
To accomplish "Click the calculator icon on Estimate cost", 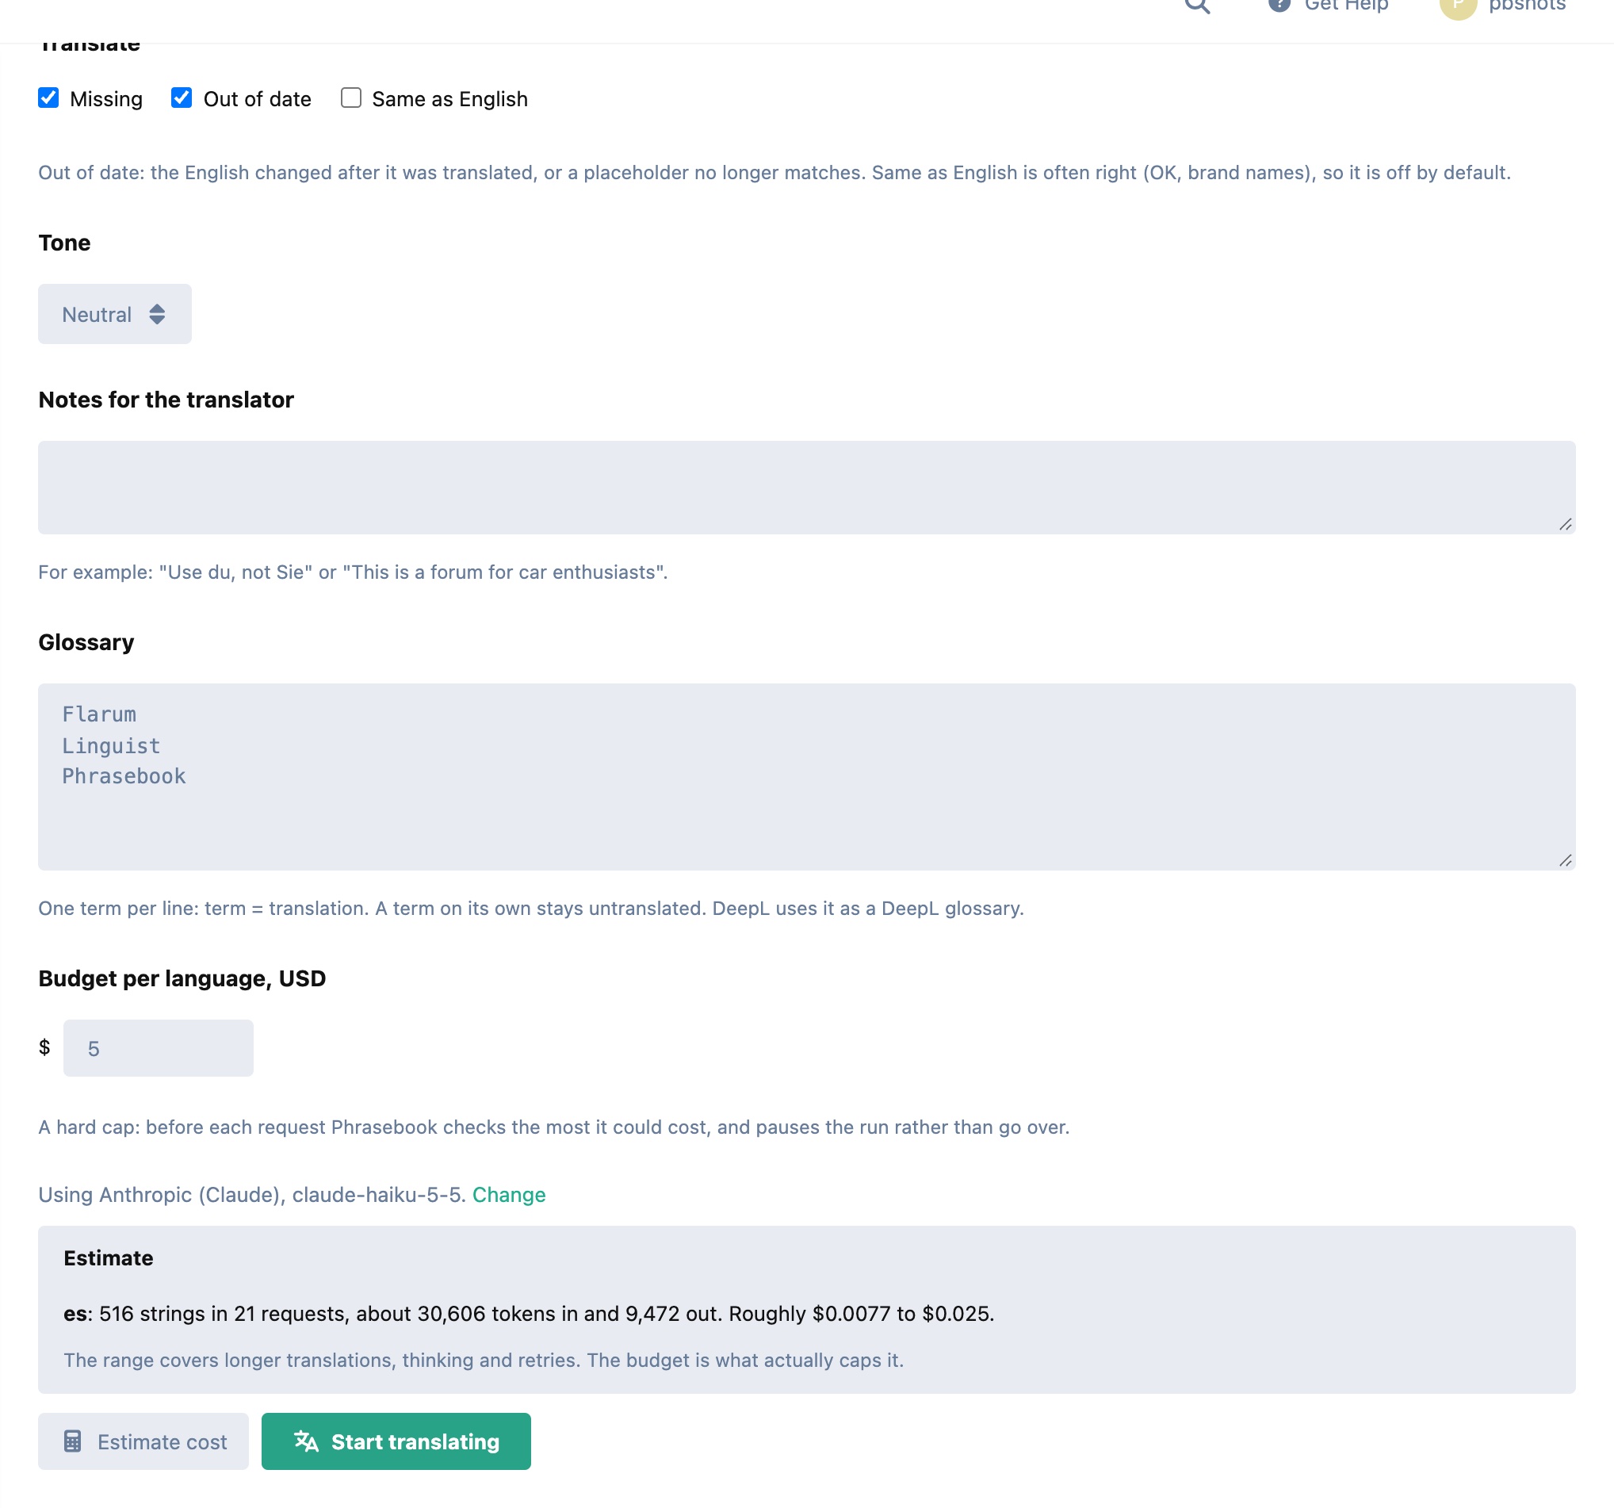I will [x=72, y=1441].
